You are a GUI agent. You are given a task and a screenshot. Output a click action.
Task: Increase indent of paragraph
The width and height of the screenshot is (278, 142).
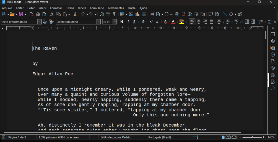(247, 22)
